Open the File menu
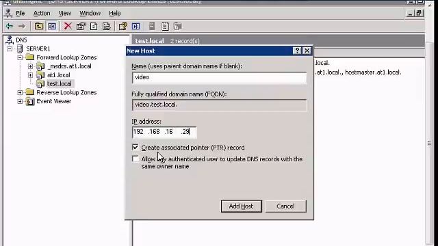The height and width of the screenshot is (246, 438). coord(20,13)
